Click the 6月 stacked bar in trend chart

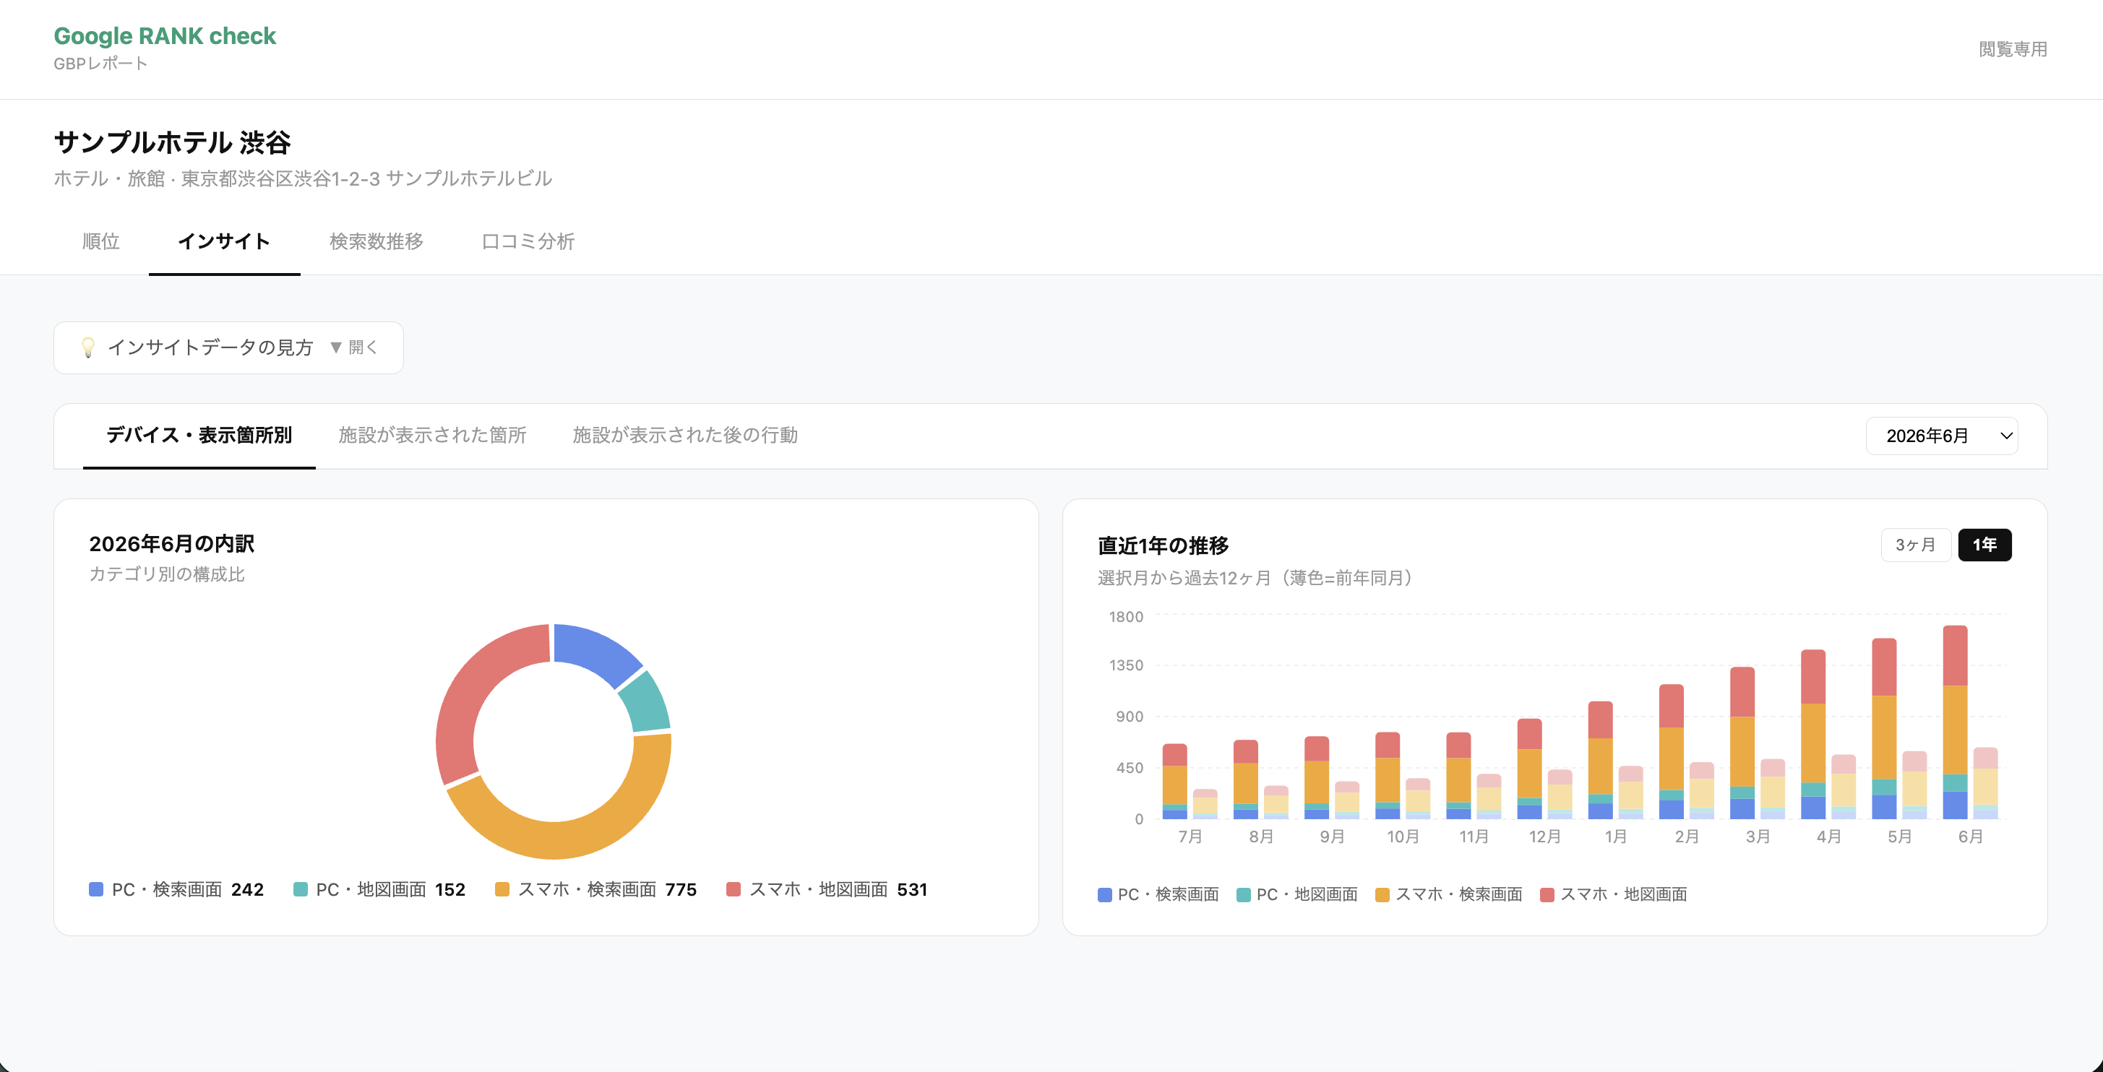(1954, 722)
